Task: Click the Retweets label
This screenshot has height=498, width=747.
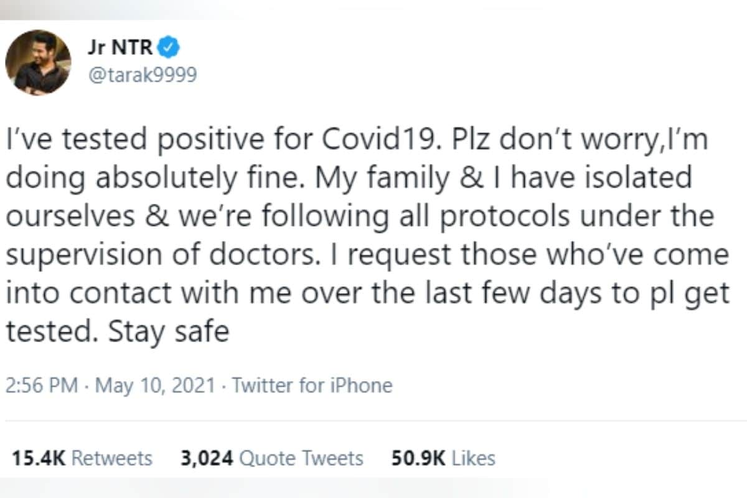Action: click(x=112, y=459)
